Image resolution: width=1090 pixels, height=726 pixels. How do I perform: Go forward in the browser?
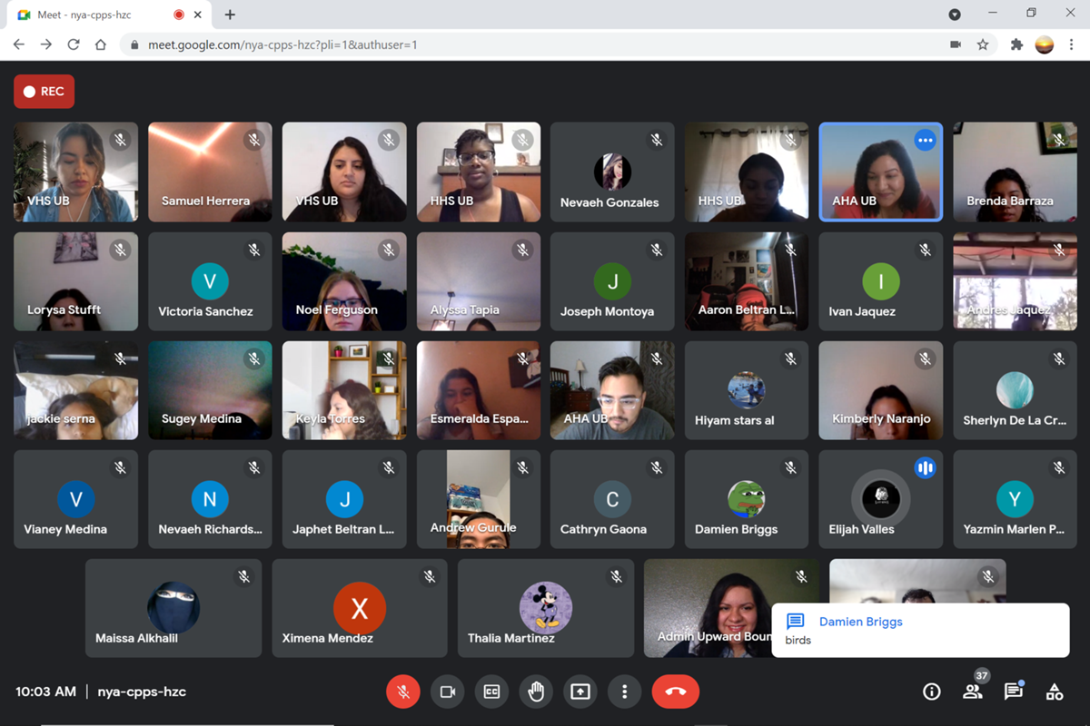pyautogui.click(x=46, y=44)
